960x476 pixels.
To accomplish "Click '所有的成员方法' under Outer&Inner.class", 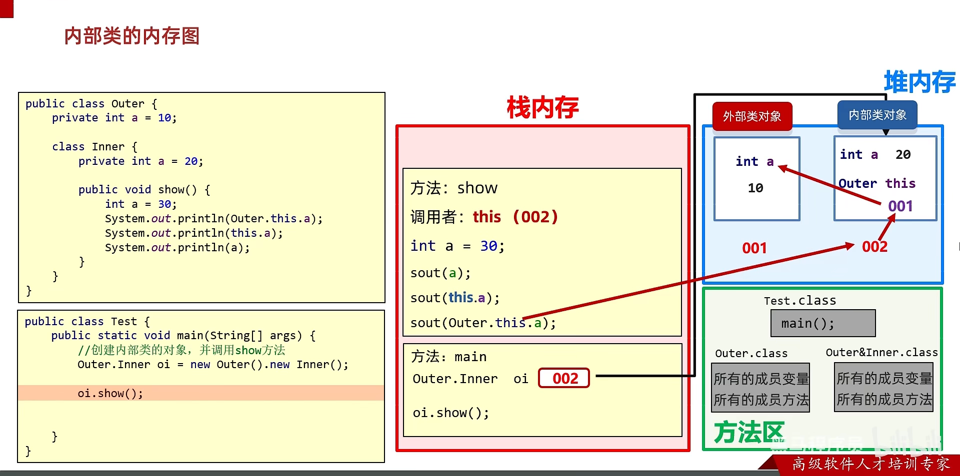I will point(884,399).
